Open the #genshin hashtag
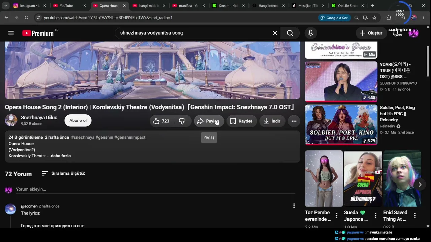 [x=104, y=137]
